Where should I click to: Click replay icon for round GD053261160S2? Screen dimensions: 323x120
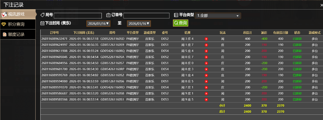206,75
